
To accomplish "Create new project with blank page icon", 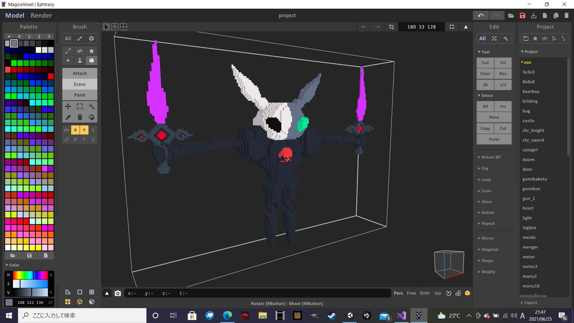I will [544, 15].
